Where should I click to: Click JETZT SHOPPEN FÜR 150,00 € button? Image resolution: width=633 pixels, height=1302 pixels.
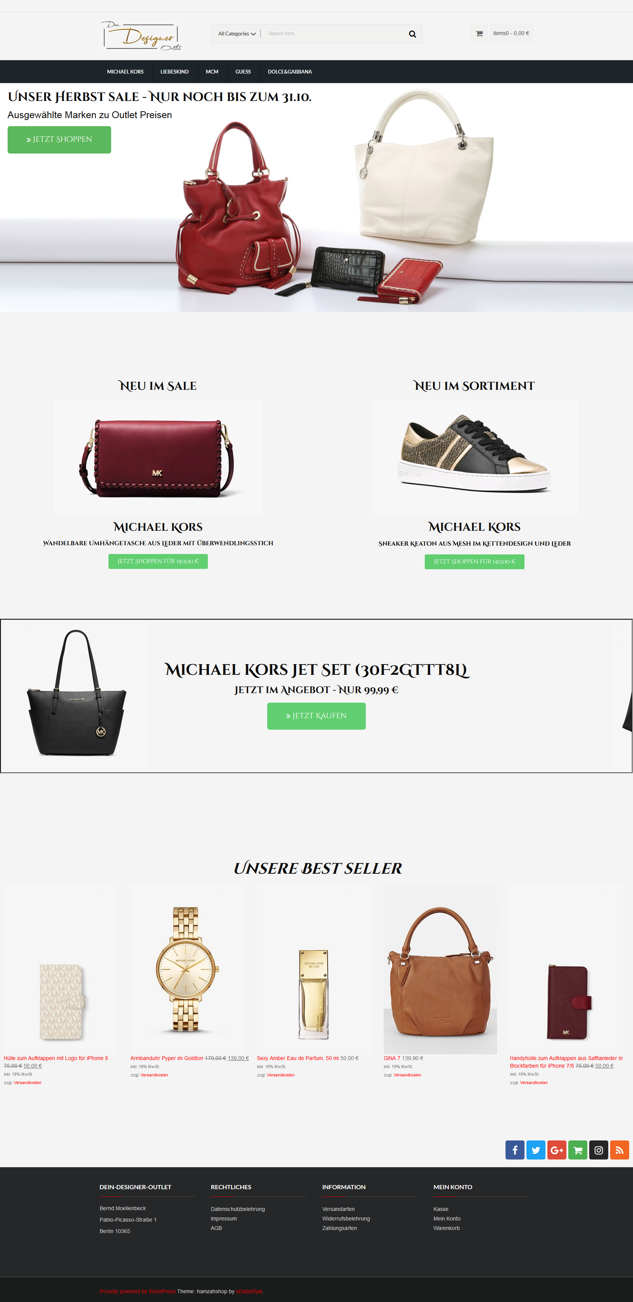[158, 561]
